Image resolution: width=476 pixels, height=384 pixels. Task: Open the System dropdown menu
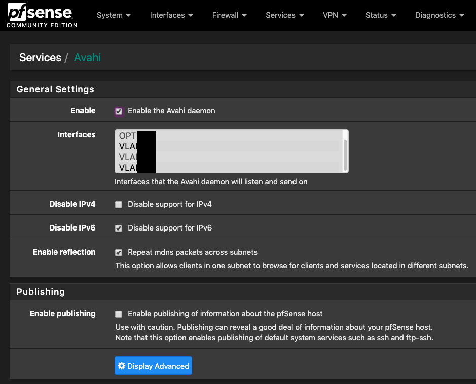114,15
